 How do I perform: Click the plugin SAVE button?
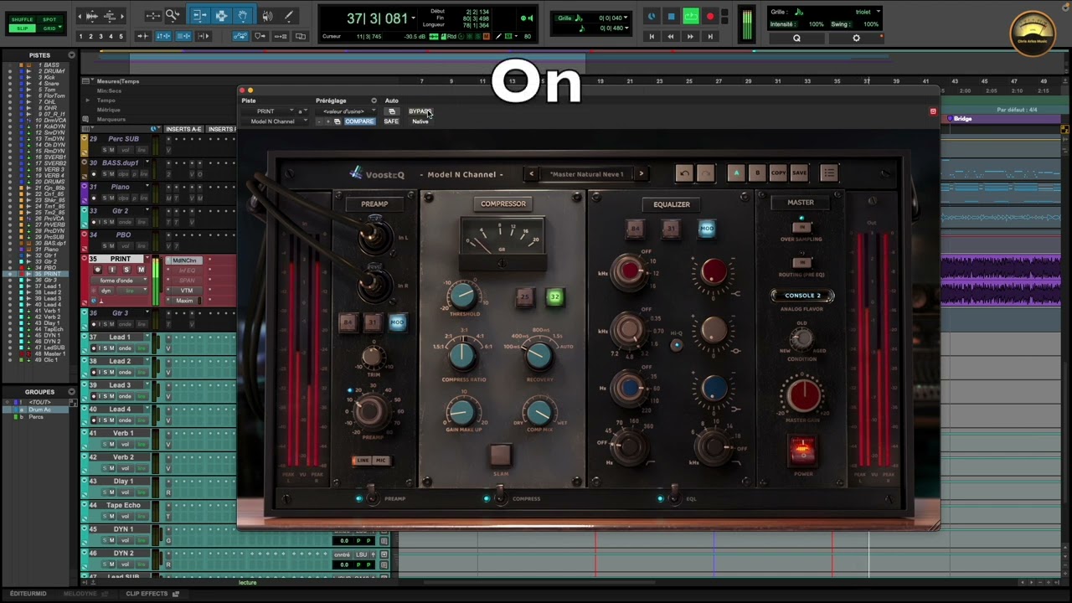point(799,173)
